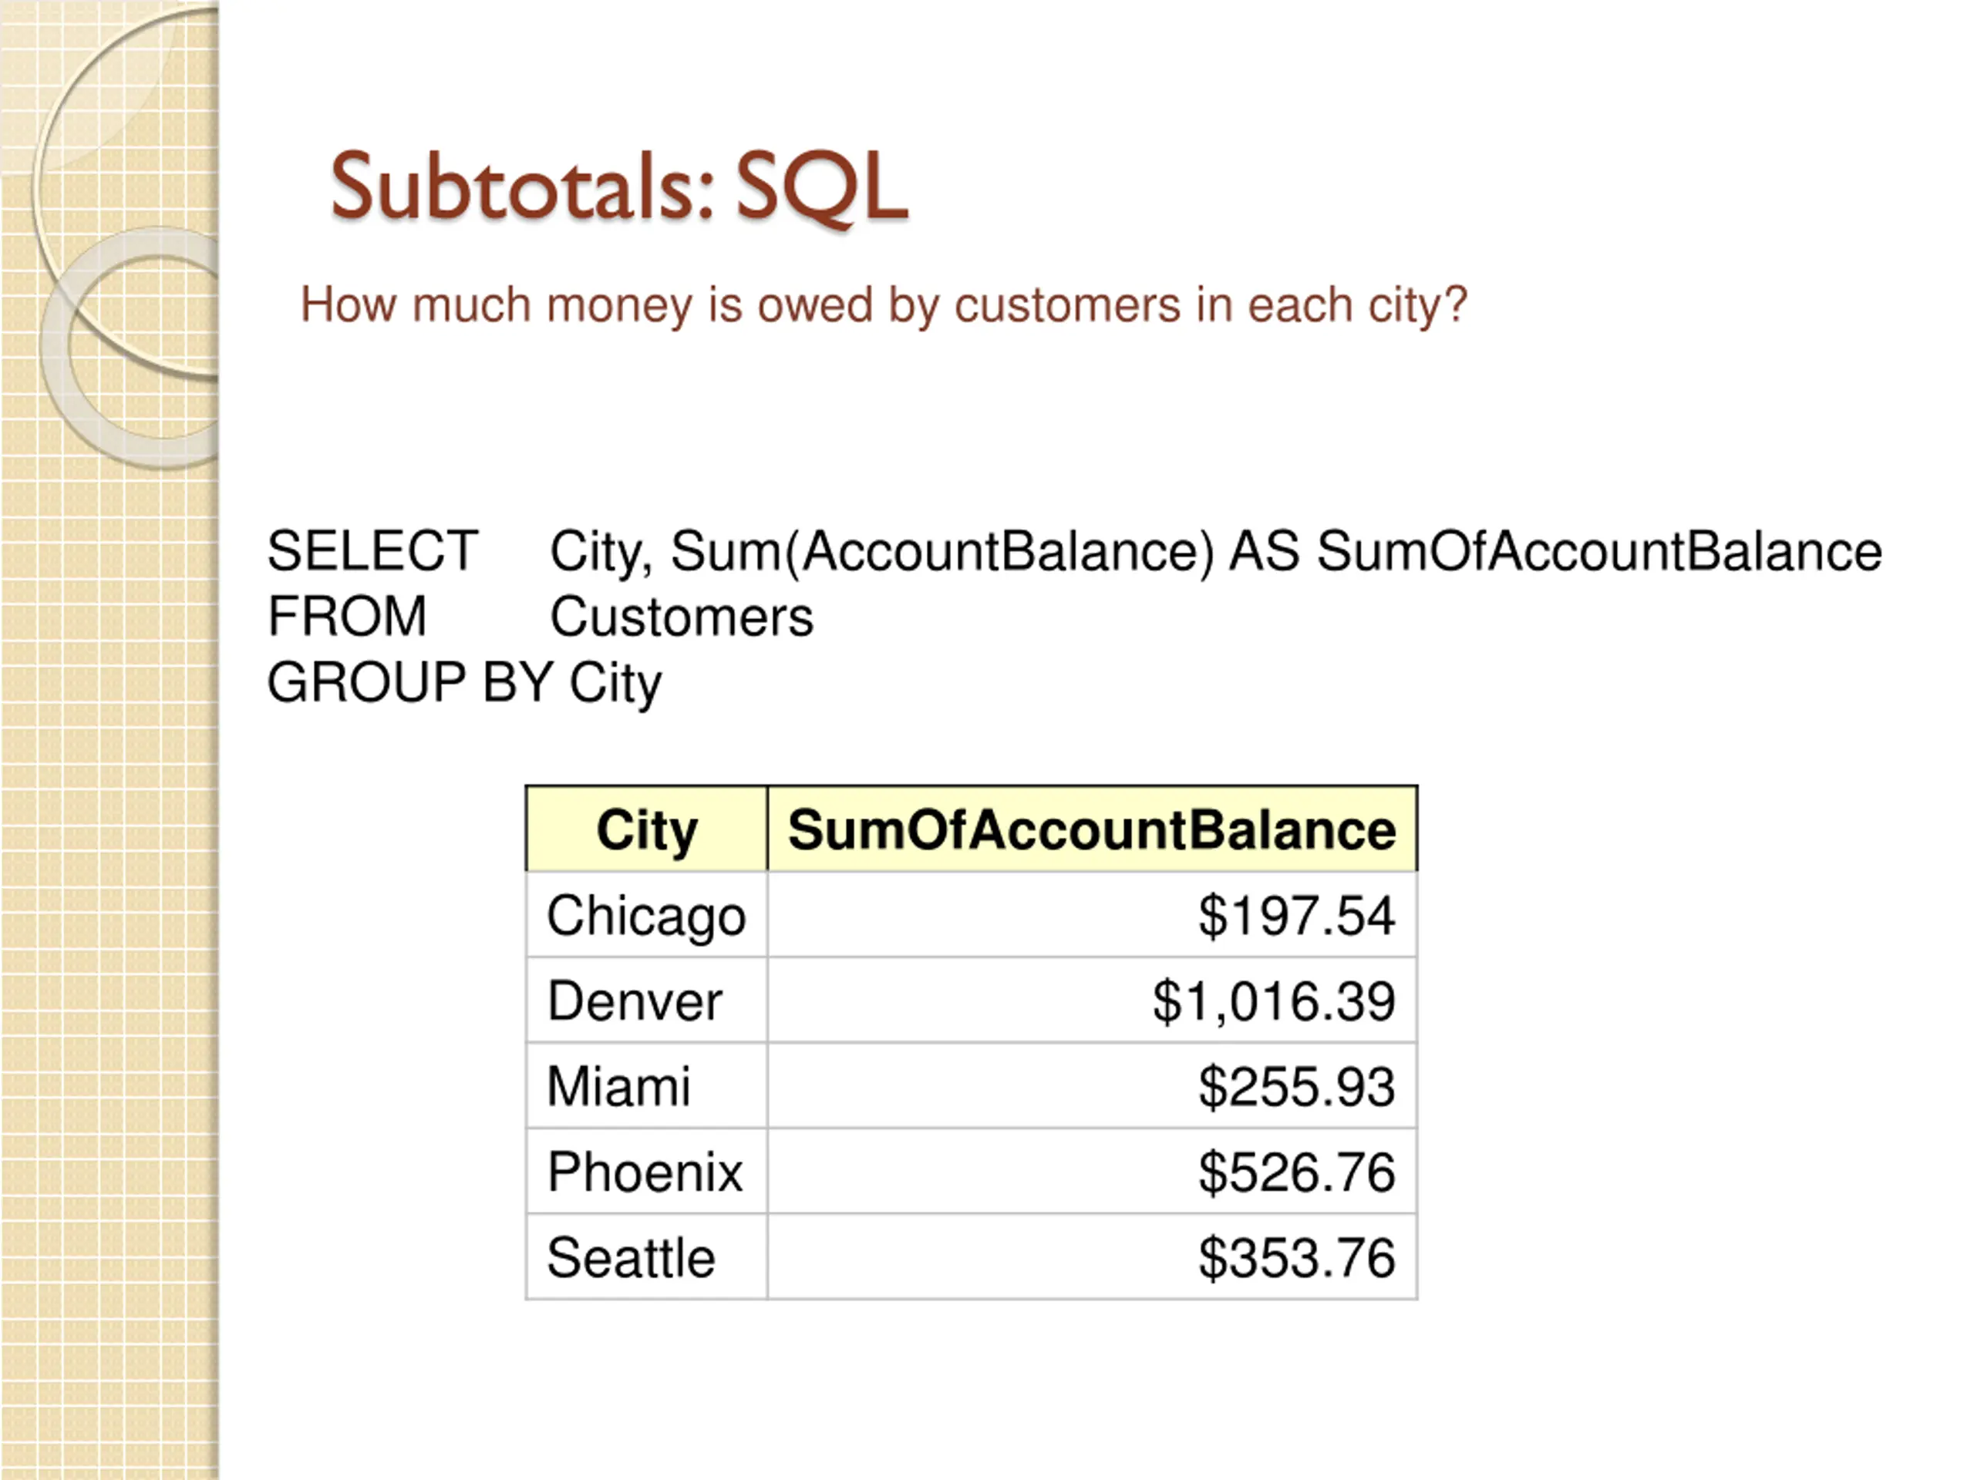1974x1480 pixels.
Task: Click the slide title Subtotals: SQL
Action: [619, 186]
